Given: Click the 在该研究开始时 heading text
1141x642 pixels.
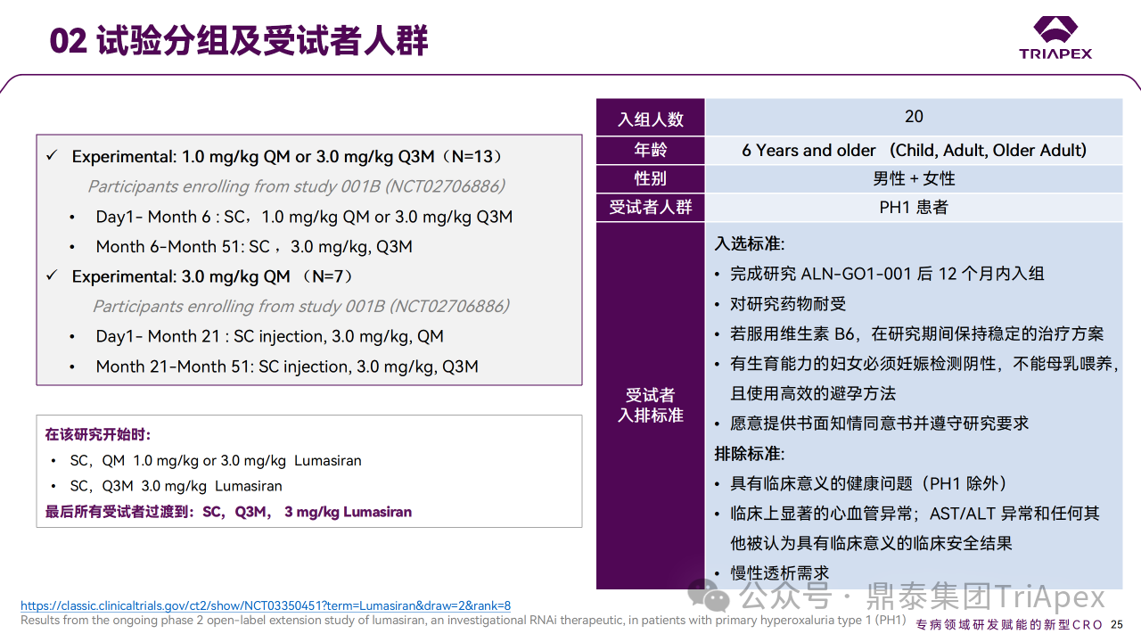Looking at the screenshot, I should pos(98,435).
